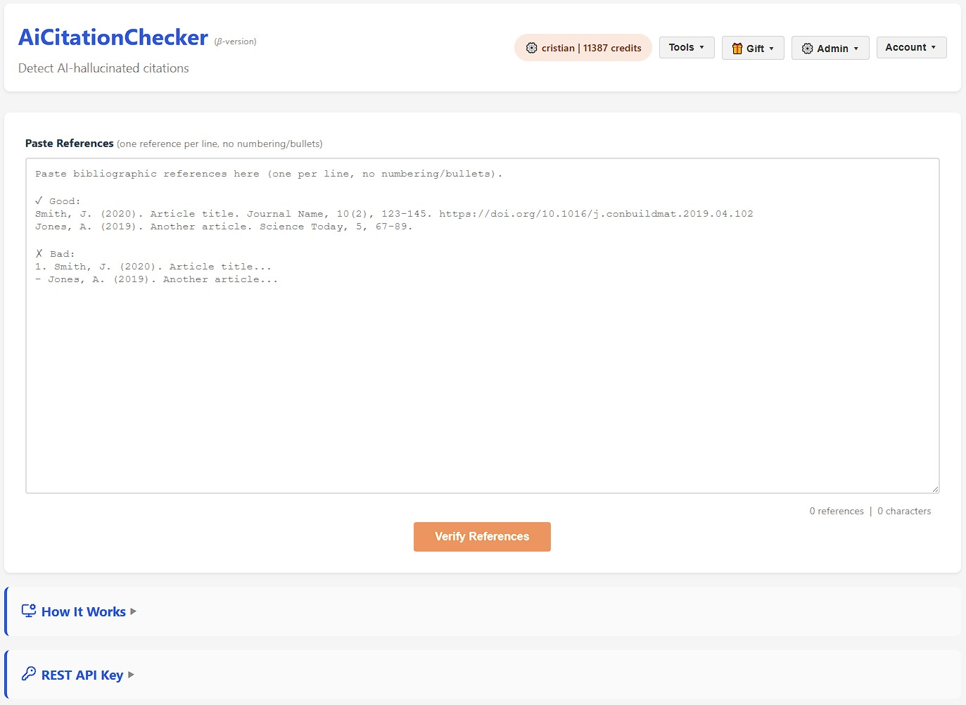966x705 pixels.
Task: Open the Account dropdown menu
Action: [910, 47]
